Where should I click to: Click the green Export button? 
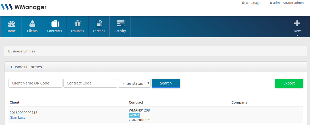289,83
